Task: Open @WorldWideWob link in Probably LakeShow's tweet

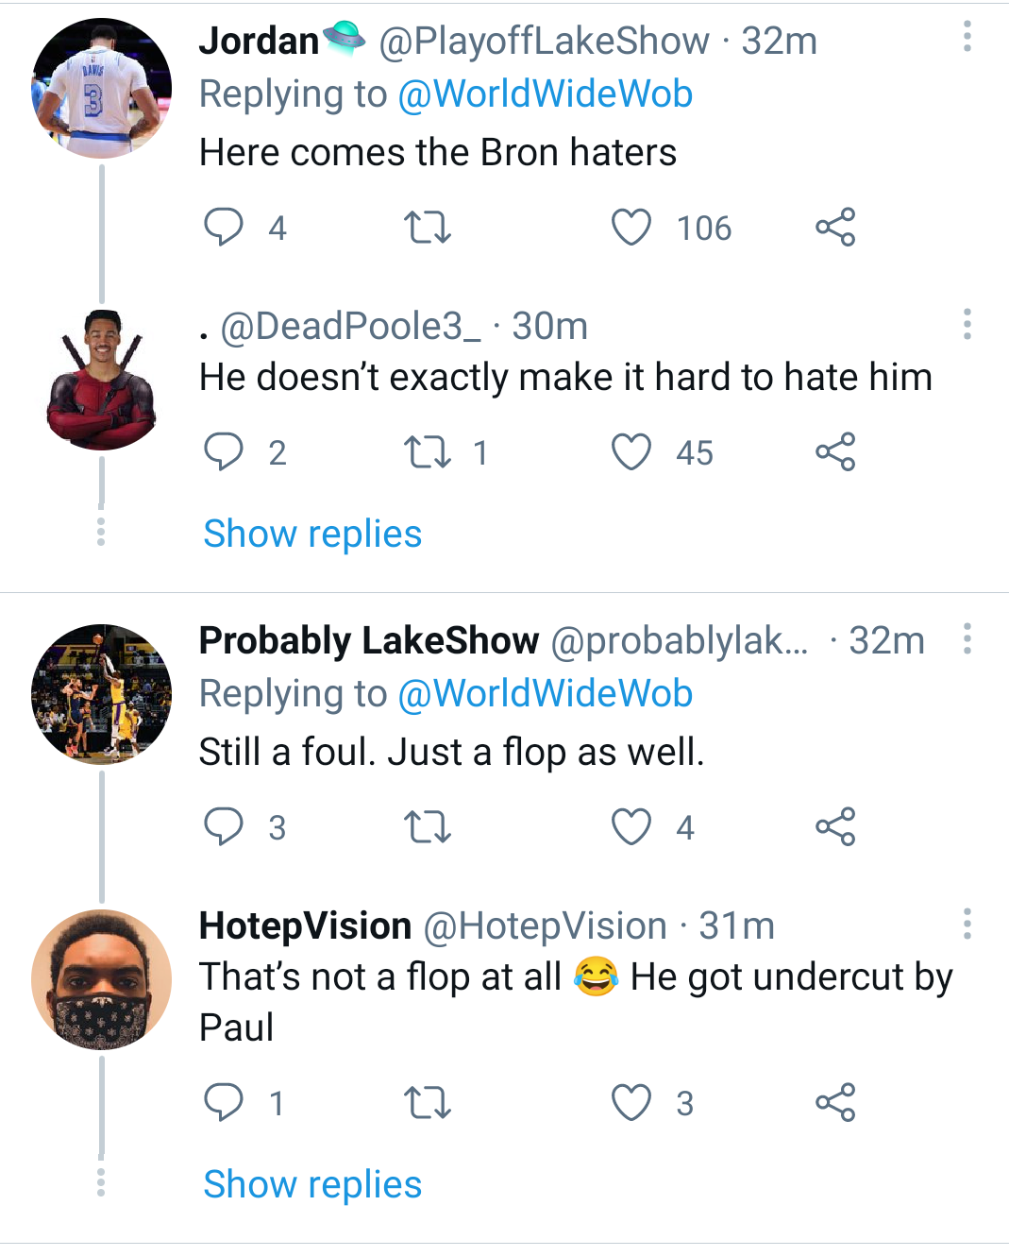Action: (x=546, y=694)
